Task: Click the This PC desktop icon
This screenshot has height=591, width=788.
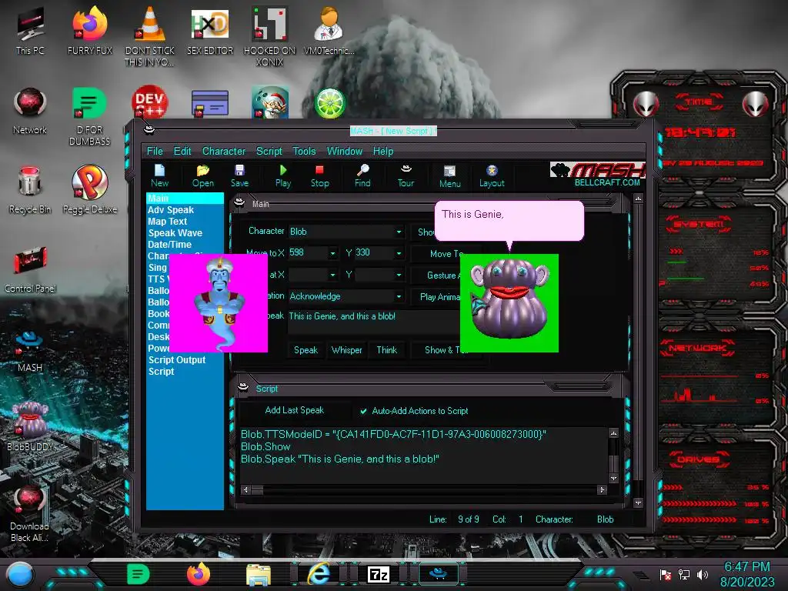Action: coord(30,31)
